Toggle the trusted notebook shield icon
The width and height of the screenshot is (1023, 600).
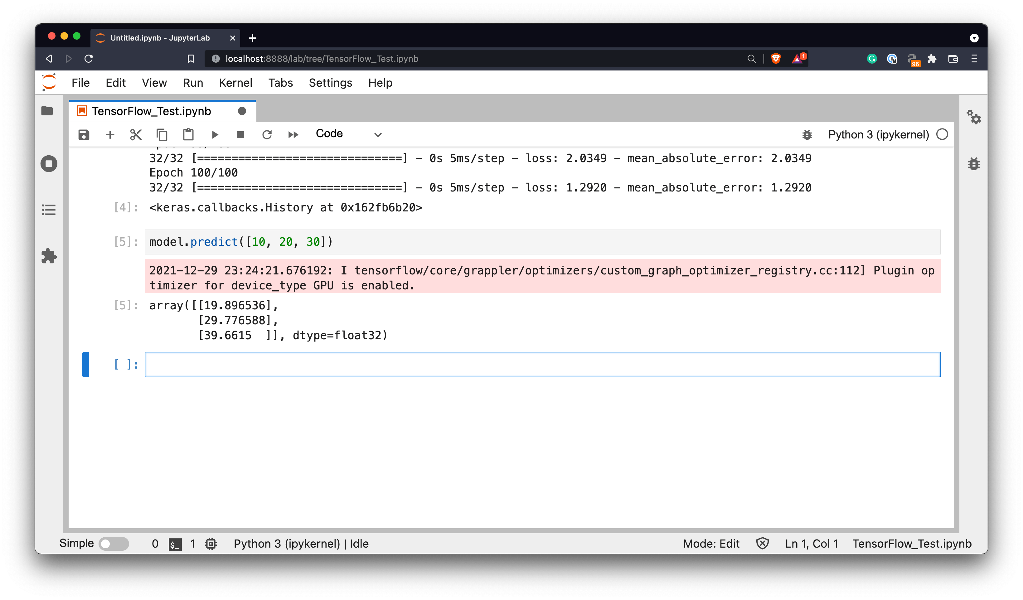(762, 544)
